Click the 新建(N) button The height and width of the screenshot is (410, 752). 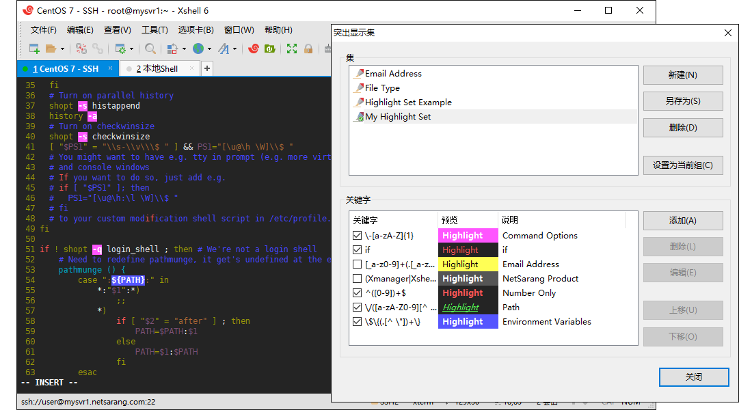pyautogui.click(x=683, y=75)
